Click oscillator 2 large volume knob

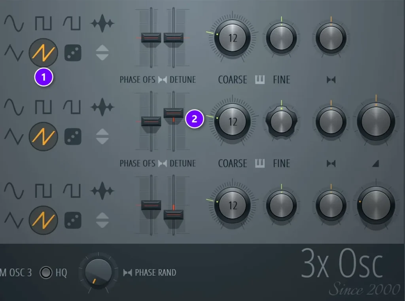376,121
